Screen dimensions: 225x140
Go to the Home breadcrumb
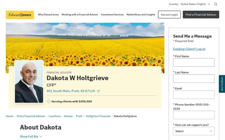click(9, 116)
